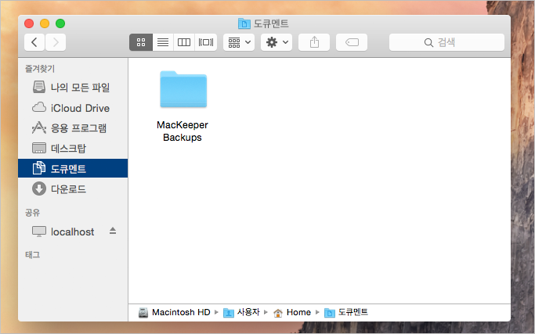Open iCloud Drive in sidebar
535x334 pixels.
click(x=73, y=108)
